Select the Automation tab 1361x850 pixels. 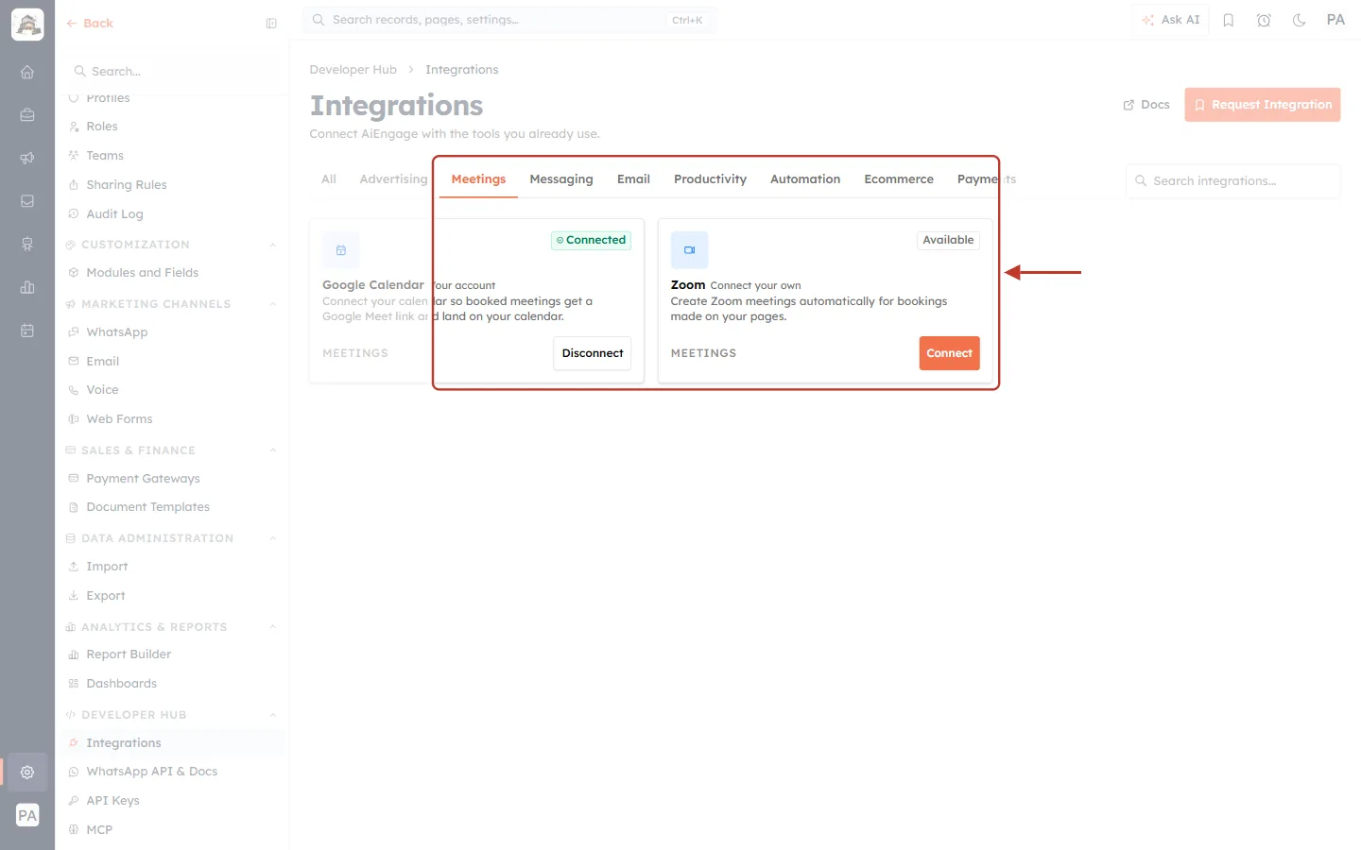pyautogui.click(x=805, y=179)
